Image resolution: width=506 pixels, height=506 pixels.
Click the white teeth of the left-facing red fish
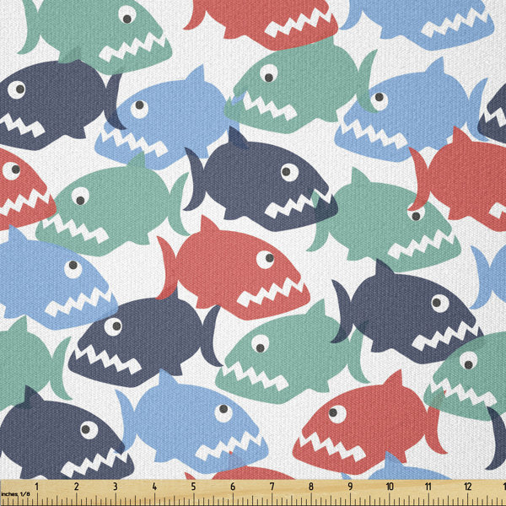332,445
